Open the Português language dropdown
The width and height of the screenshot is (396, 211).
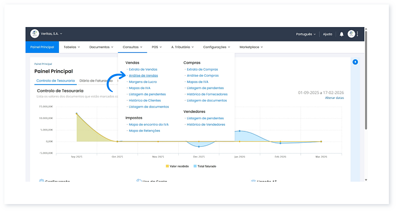pos(306,34)
